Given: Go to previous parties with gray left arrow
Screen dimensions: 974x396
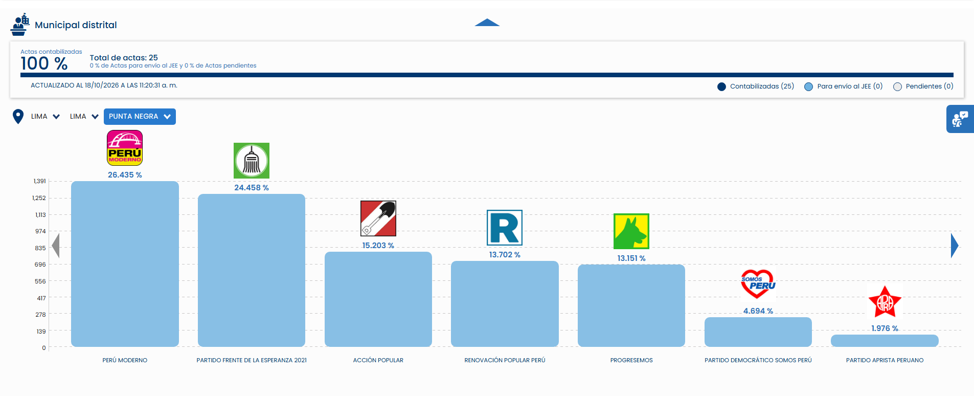Looking at the screenshot, I should pyautogui.click(x=56, y=246).
